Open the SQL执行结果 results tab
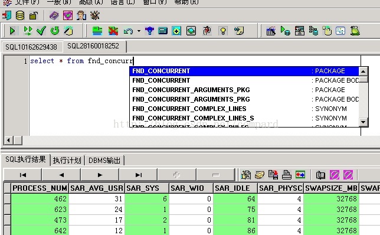This screenshot has height=235, width=380. point(26,159)
